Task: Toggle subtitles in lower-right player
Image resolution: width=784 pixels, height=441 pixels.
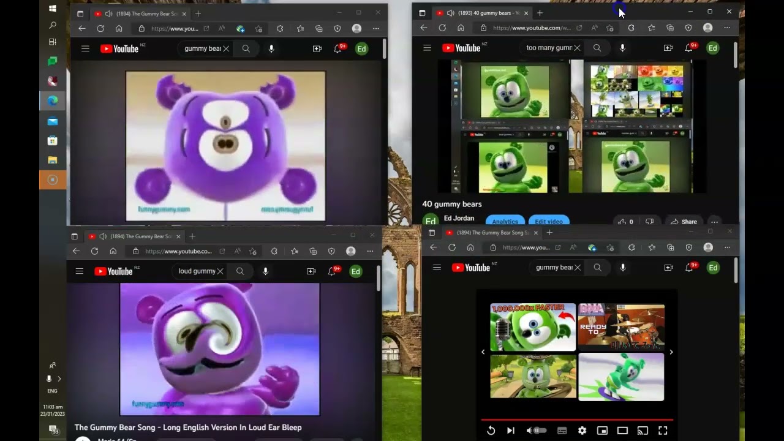Action: (562, 431)
